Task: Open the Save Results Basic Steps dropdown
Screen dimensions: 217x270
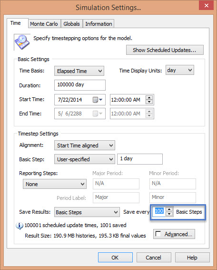Action: point(87,212)
